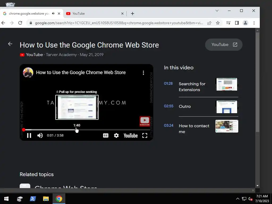The width and height of the screenshot is (272, 204).
Task: Show hidden system tray icons
Action: pyautogui.click(x=238, y=199)
